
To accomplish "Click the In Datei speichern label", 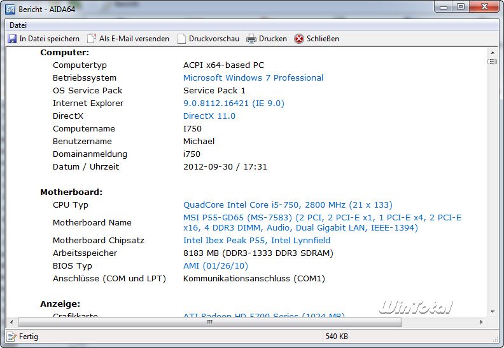I will 49,39.
